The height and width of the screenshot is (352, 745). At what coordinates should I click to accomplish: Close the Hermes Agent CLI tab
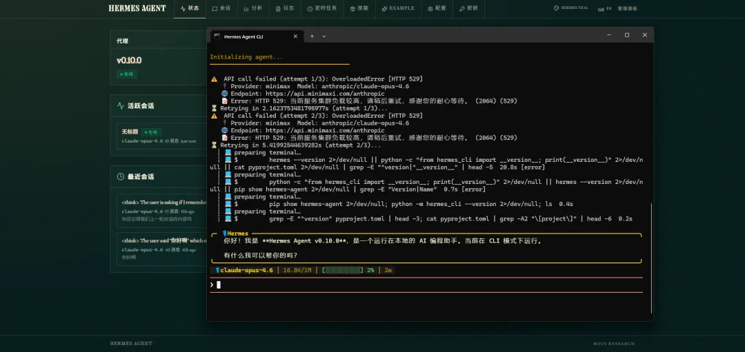pos(295,37)
